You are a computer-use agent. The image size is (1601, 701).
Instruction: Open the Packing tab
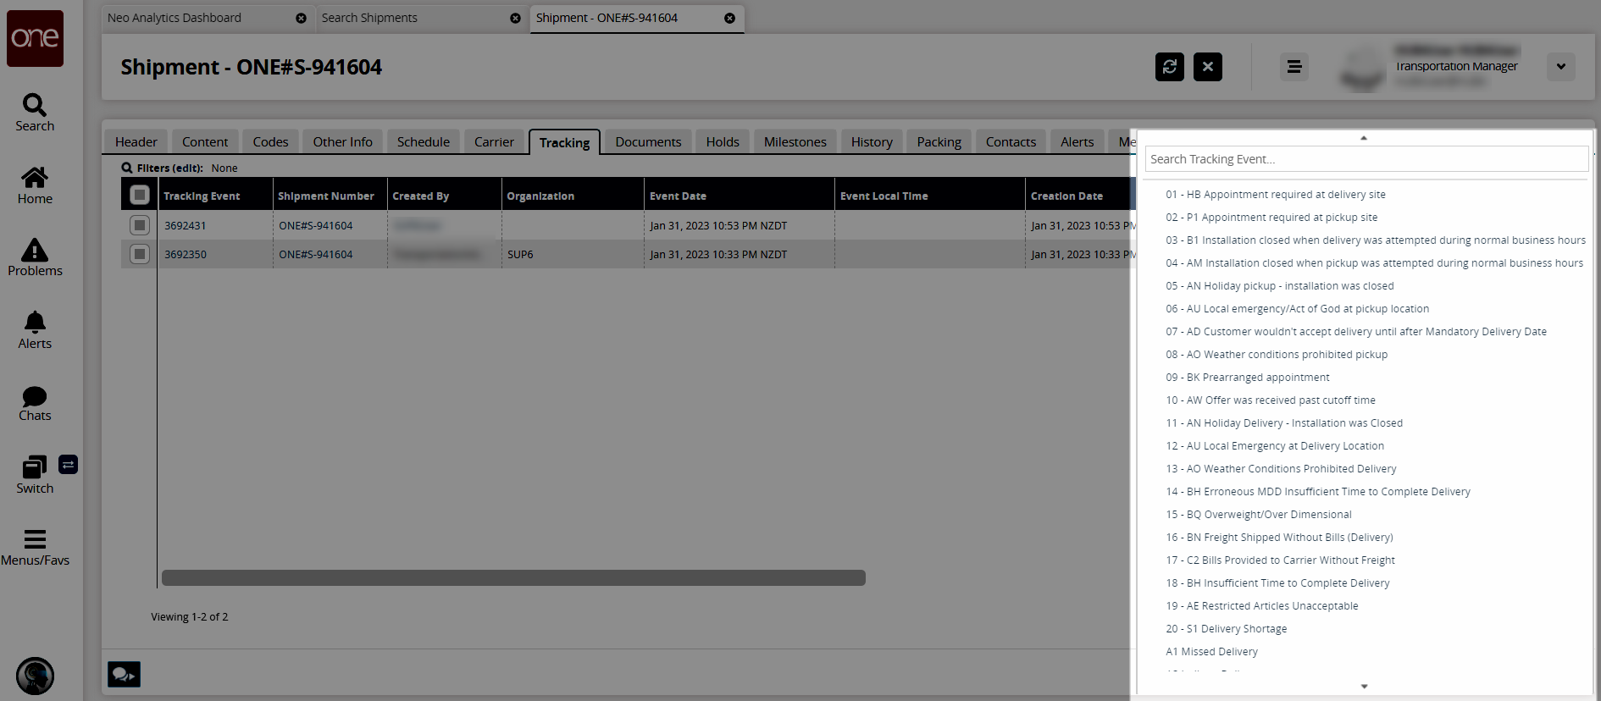(x=939, y=141)
